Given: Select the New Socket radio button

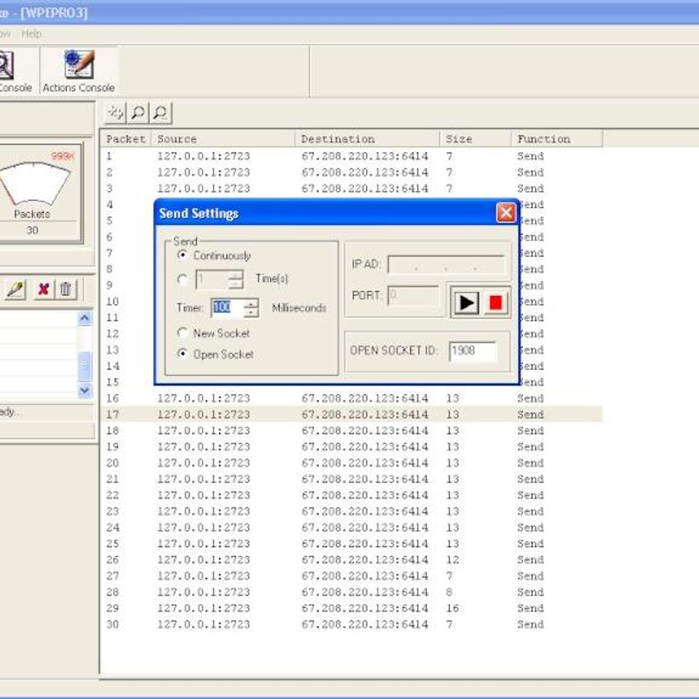Looking at the screenshot, I should [x=182, y=333].
